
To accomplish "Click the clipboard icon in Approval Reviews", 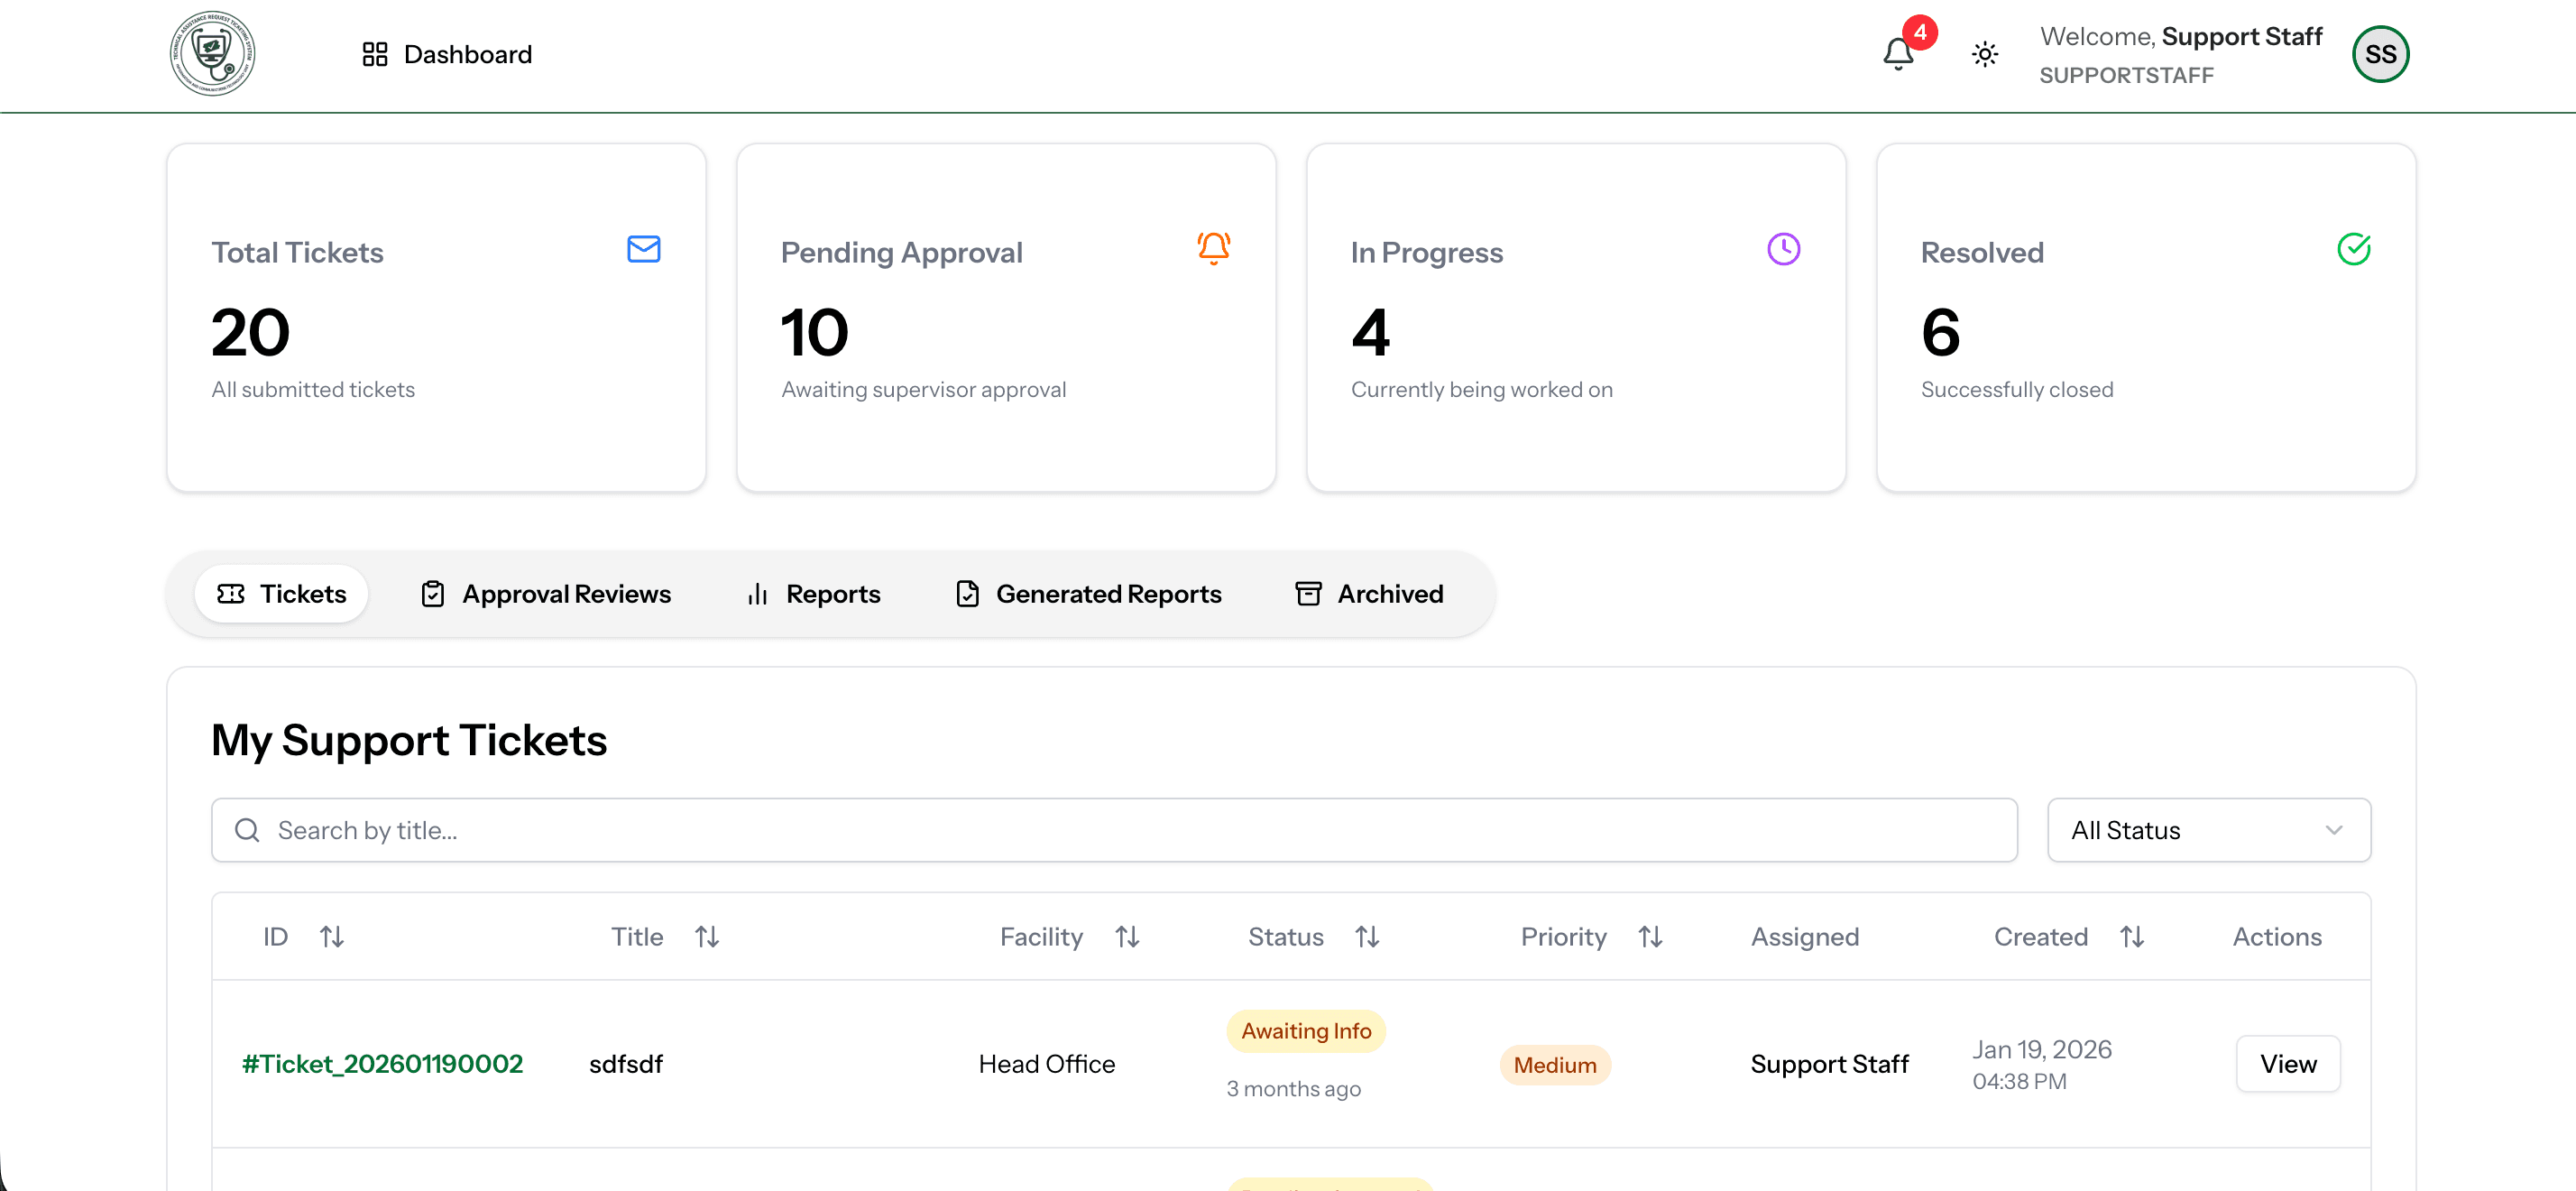I will click(x=433, y=594).
